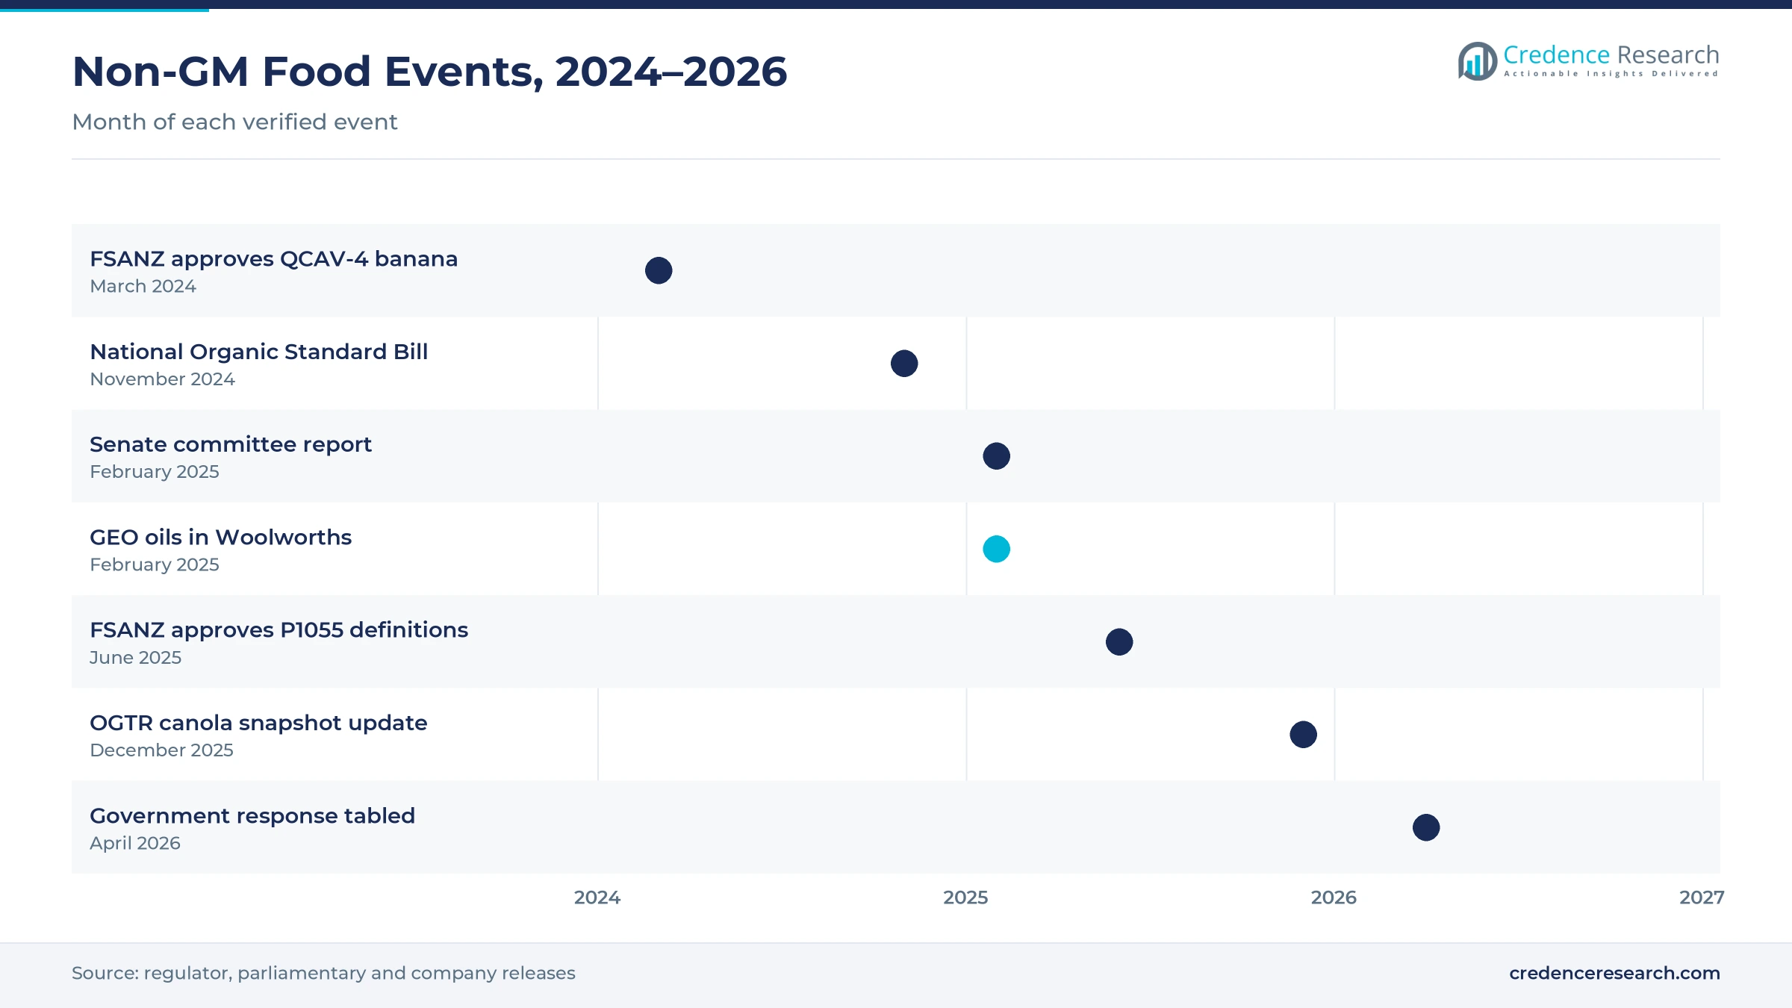Click the 'Government response tabled' label
Image resolution: width=1792 pixels, height=1008 pixels.
pos(252,816)
